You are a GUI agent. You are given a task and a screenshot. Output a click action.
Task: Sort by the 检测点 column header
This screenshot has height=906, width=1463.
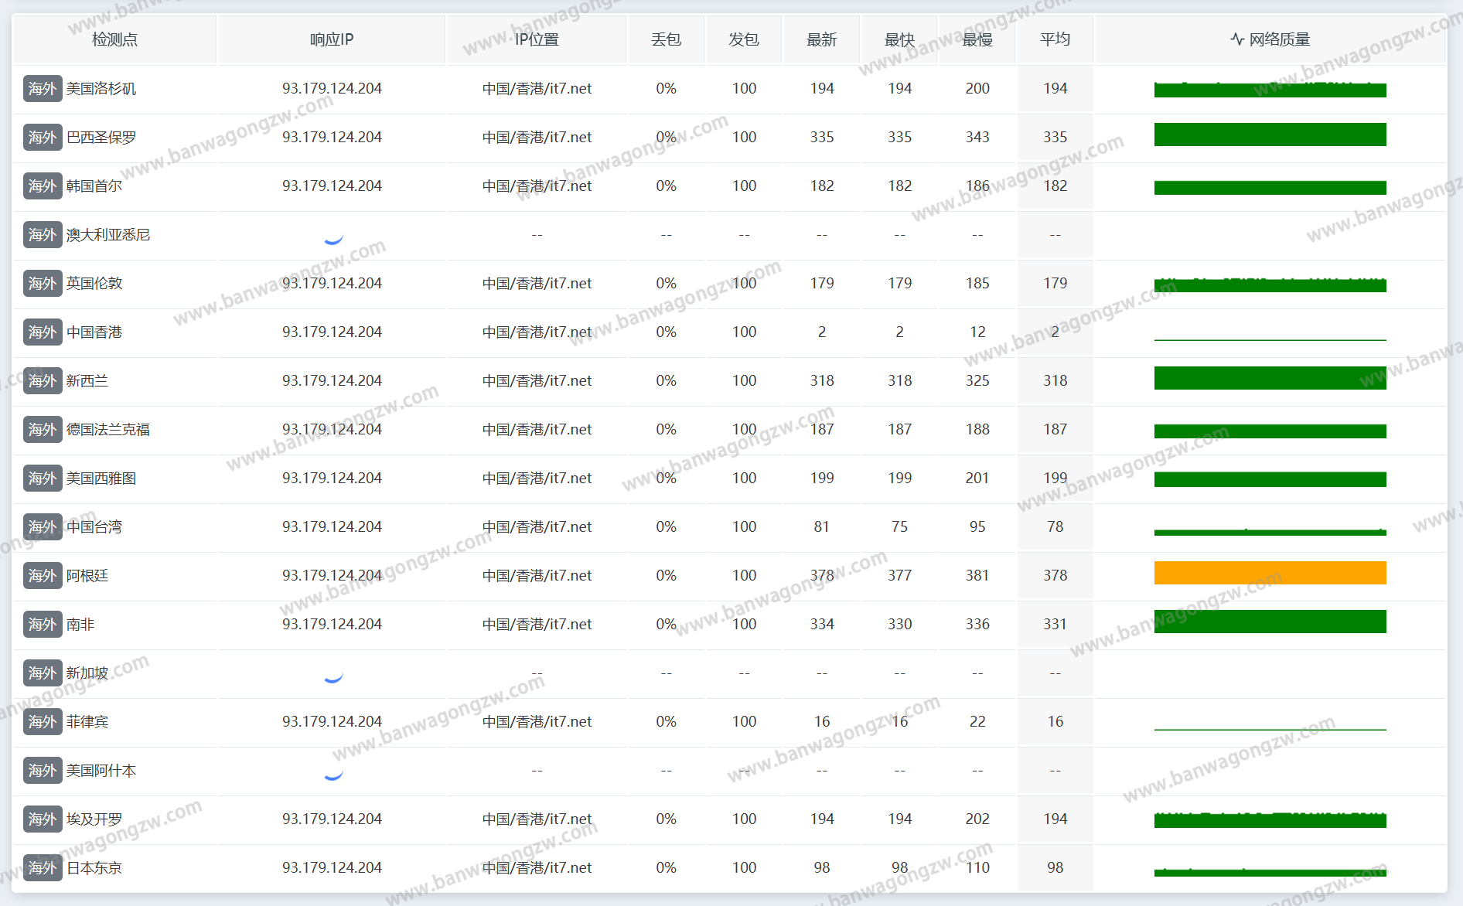(114, 39)
